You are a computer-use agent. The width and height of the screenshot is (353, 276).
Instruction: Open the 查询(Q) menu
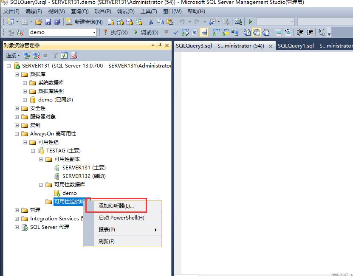(x=80, y=11)
